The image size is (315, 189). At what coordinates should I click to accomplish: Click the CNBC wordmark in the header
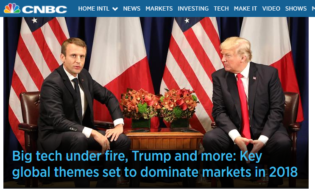click(45, 9)
